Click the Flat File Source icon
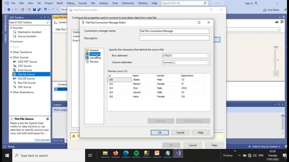This screenshot has height=162, width=289. coord(15,74)
